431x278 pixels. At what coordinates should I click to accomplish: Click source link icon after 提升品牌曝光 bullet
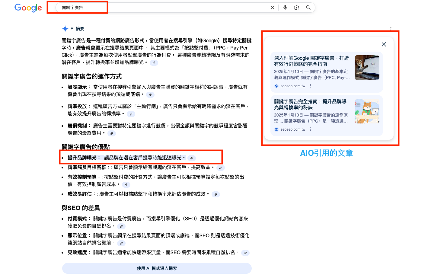click(x=192, y=158)
